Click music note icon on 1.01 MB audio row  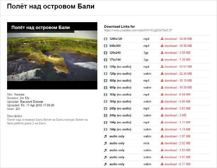[x=105, y=157]
